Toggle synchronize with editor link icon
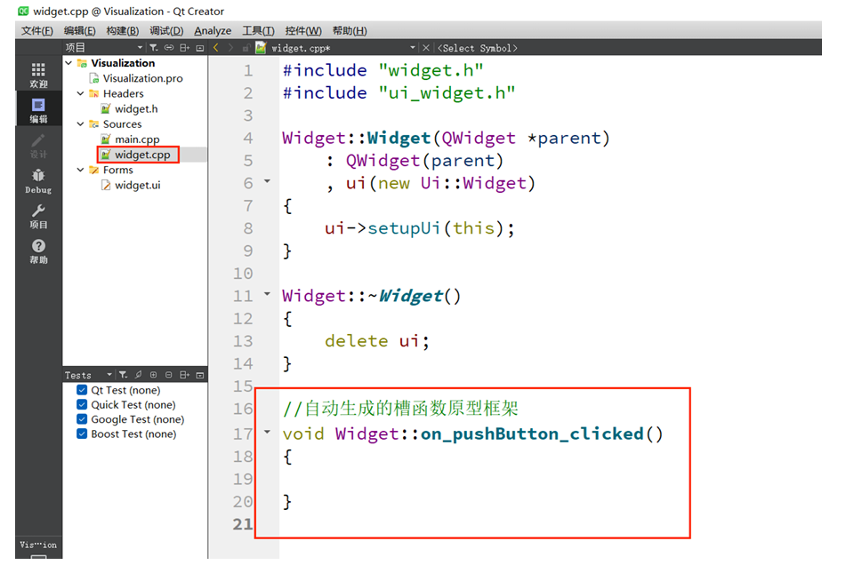The width and height of the screenshot is (854, 565). tap(169, 48)
